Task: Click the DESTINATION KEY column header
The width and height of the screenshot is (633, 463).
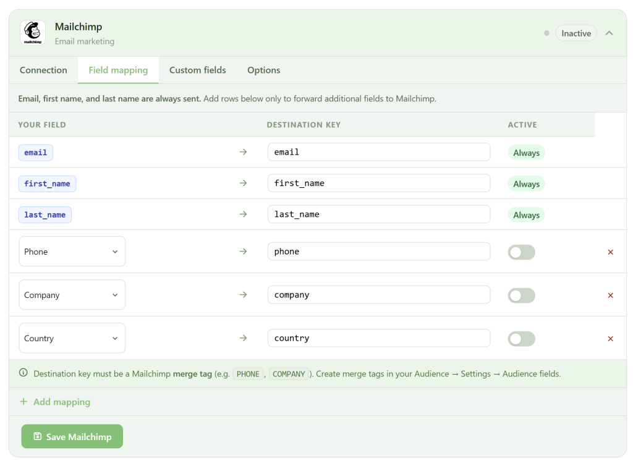Action: [304, 125]
